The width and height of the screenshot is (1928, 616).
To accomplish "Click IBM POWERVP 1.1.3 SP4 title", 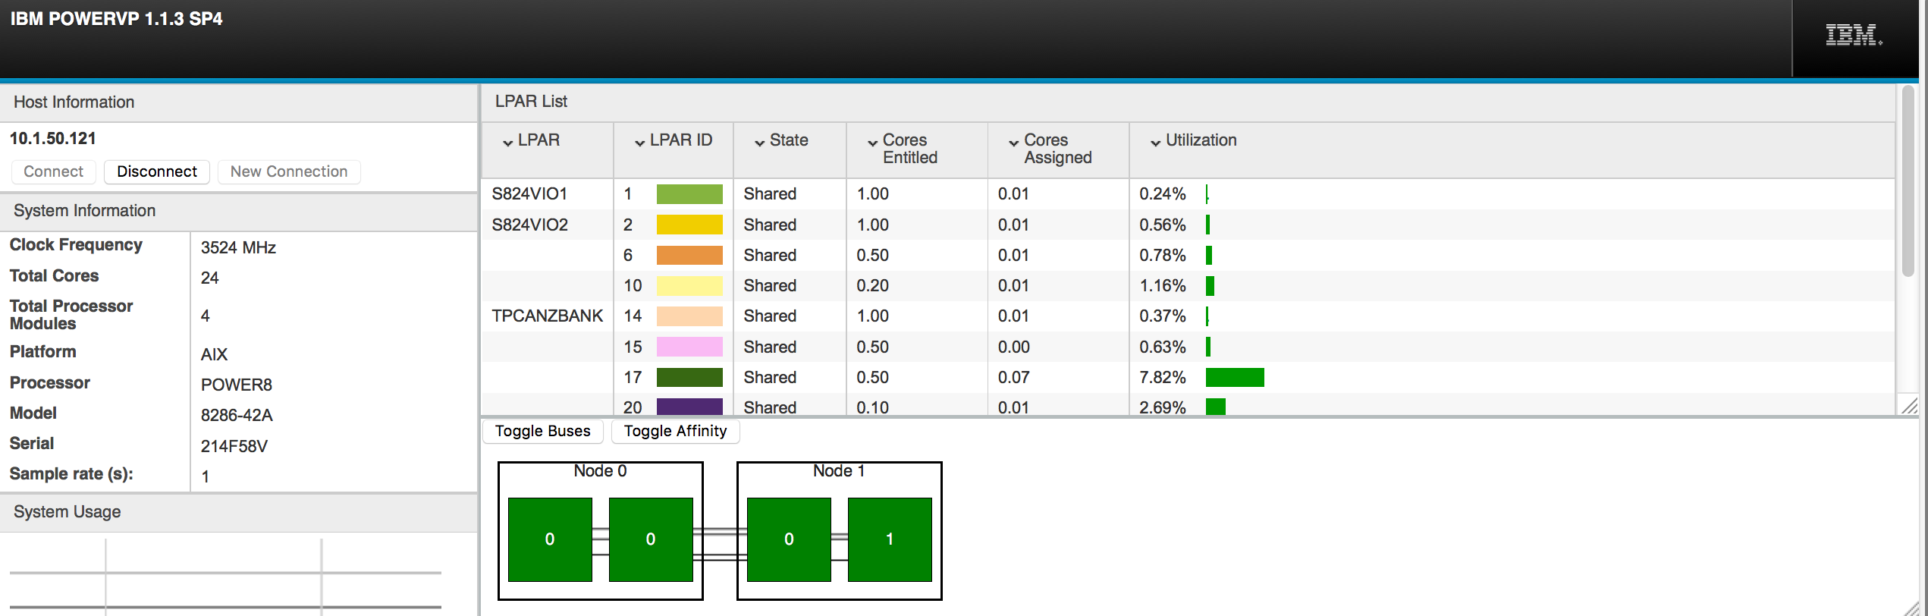I will tap(116, 19).
